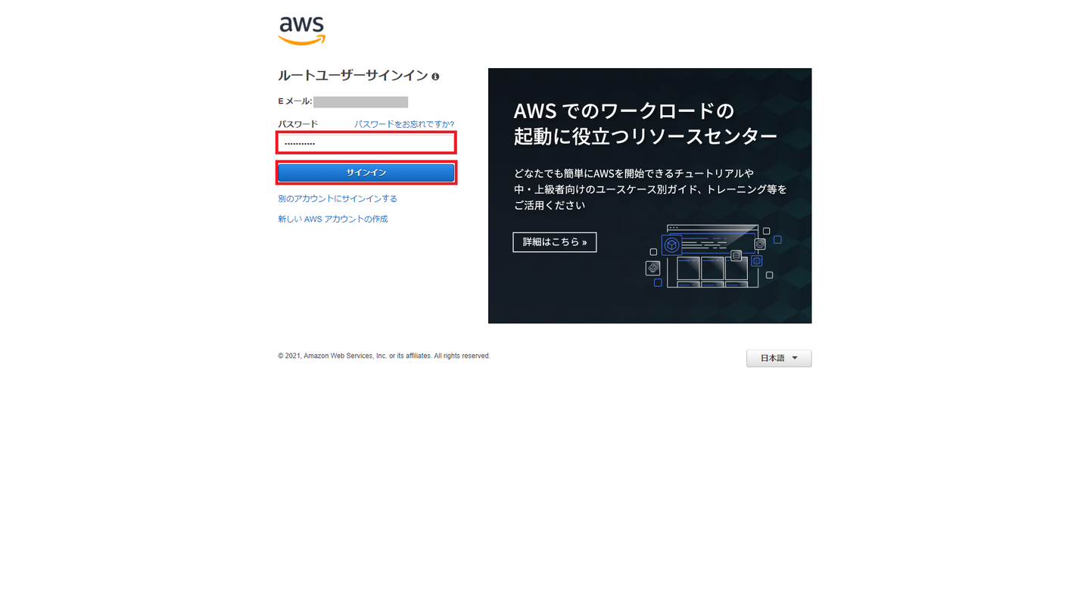1090x613 pixels.
Task: Click the ルートユーザーサインイン heading
Action: (353, 76)
